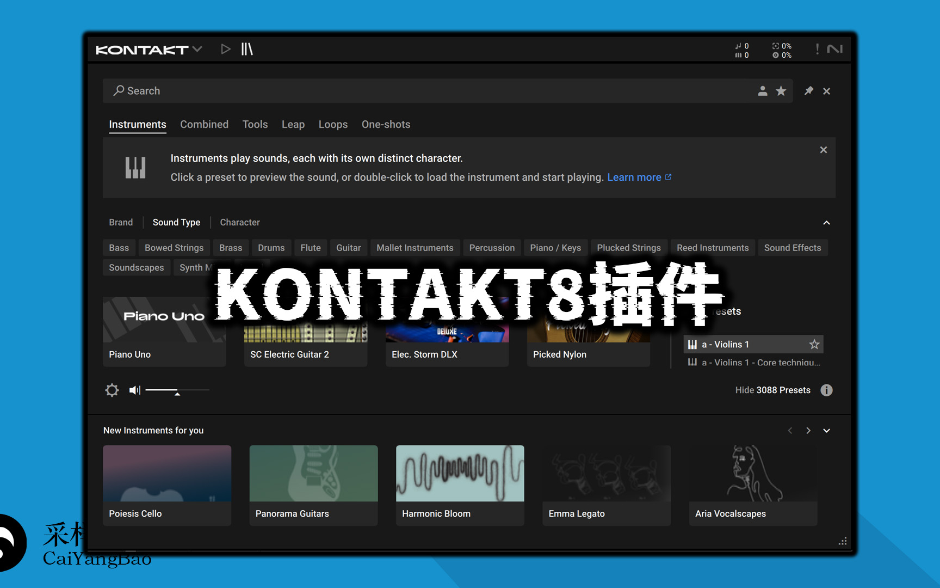Select the Harmonic Bloom instrument thumbnail
This screenshot has width=940, height=588.
(460, 474)
